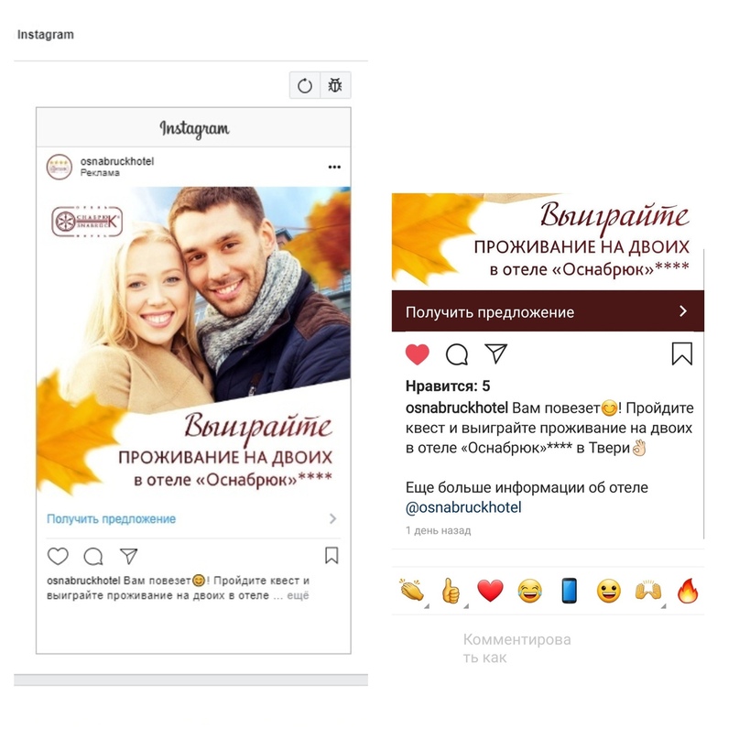
Task: Tap dark red "Получить предложение" banner
Action: point(548,311)
